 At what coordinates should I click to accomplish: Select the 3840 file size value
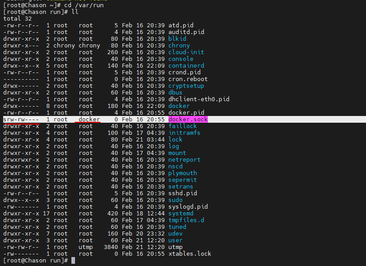pyautogui.click(x=111, y=247)
